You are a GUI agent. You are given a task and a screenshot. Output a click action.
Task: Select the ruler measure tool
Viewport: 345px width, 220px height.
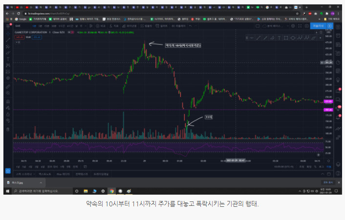[8, 86]
